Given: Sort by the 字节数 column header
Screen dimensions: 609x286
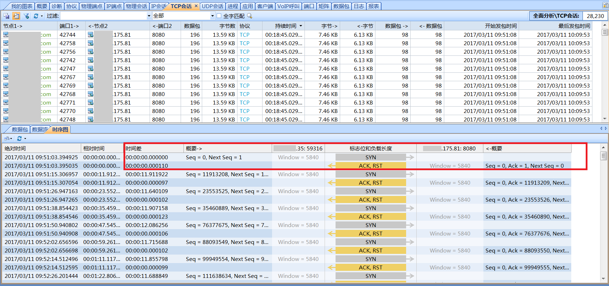Looking at the screenshot, I should [227, 26].
